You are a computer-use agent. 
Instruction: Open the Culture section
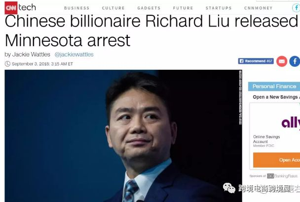coord(113,8)
